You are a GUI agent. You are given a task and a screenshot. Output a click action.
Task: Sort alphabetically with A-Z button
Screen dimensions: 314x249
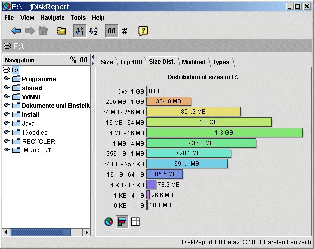pos(94,31)
